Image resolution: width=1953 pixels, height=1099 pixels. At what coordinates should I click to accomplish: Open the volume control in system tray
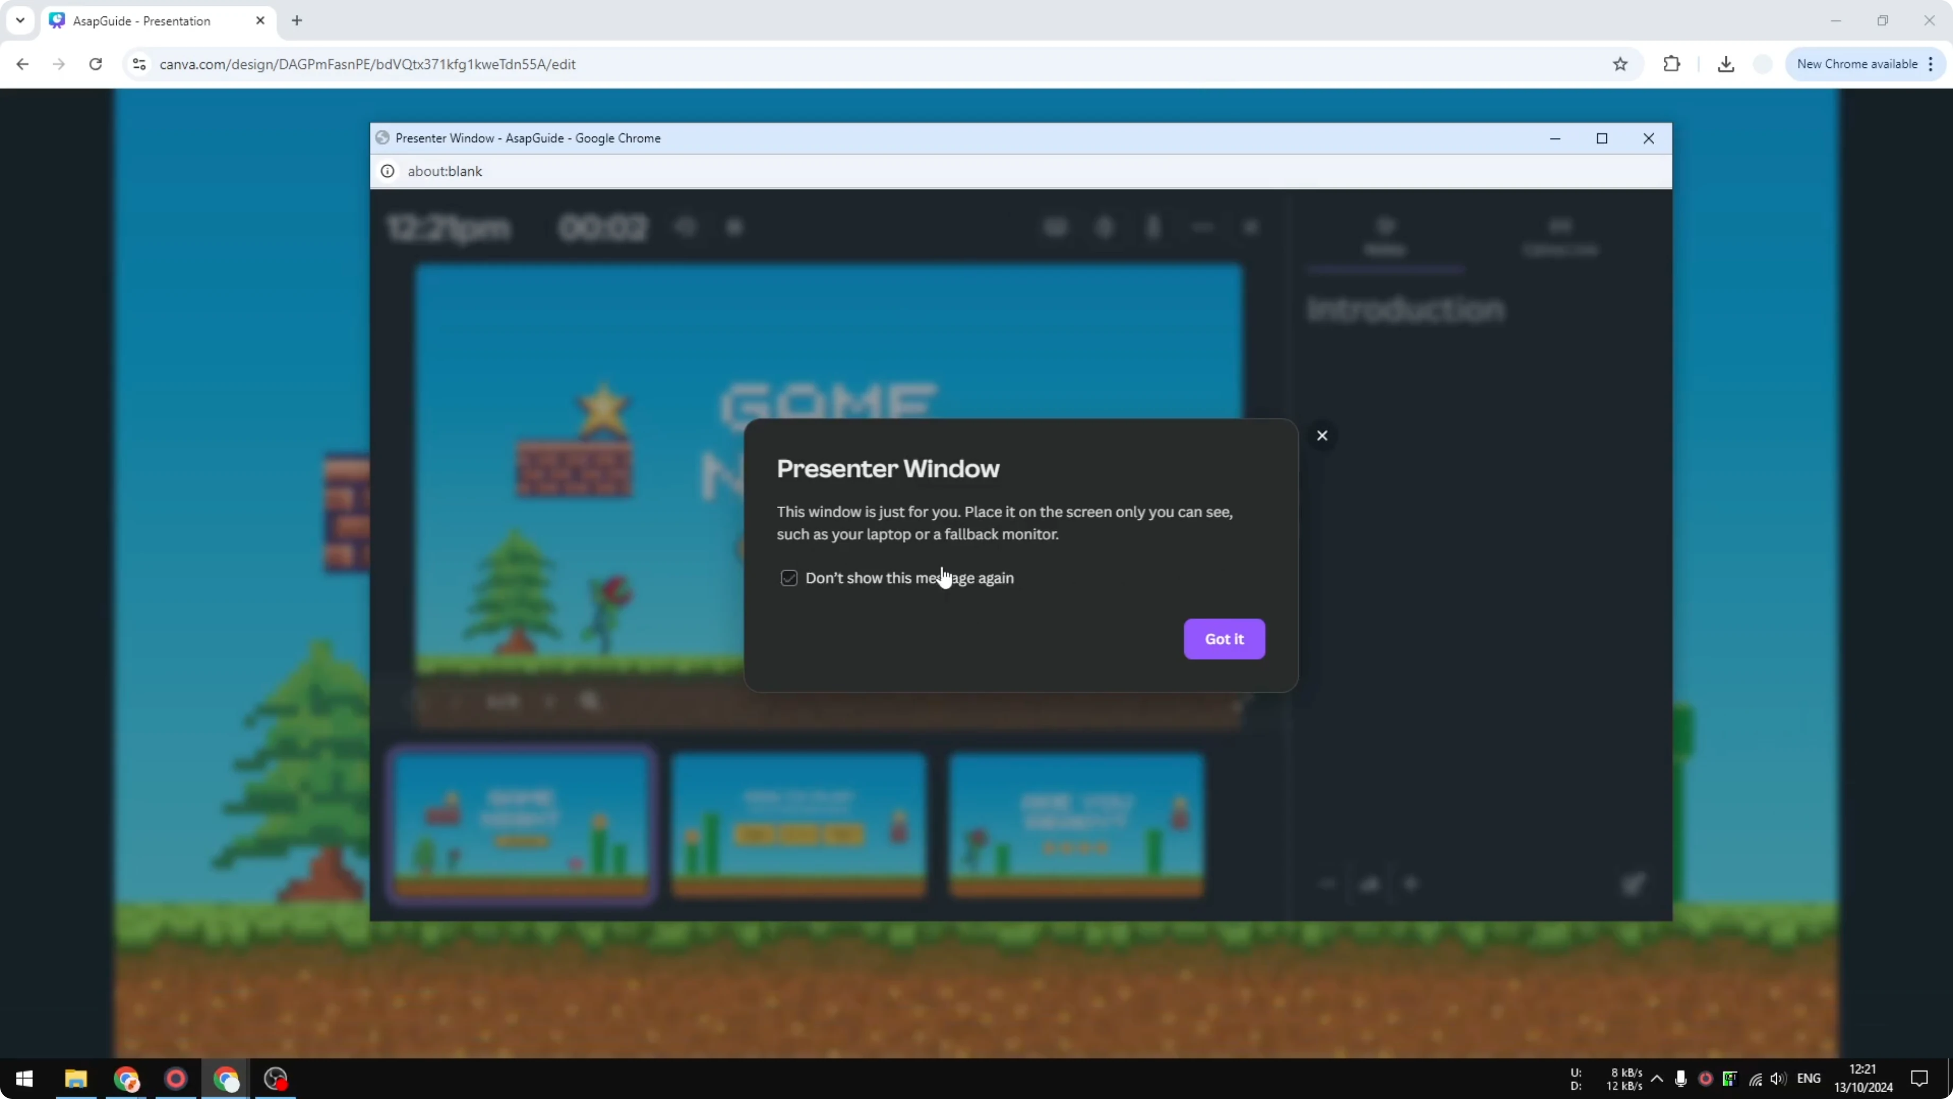coord(1777,1078)
